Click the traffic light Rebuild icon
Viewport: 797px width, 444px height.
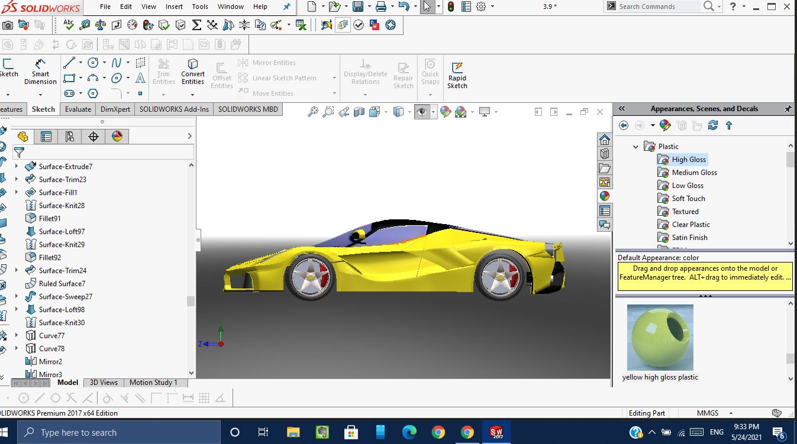(451, 7)
